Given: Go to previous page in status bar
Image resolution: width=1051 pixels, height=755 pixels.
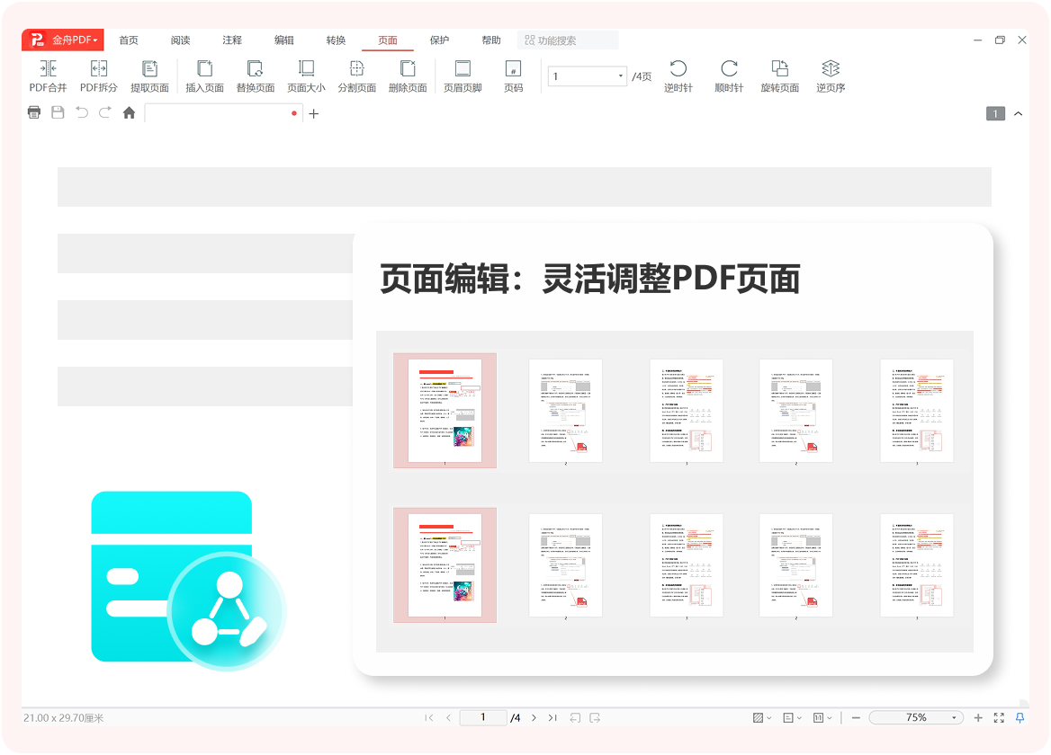Looking at the screenshot, I should point(448,717).
